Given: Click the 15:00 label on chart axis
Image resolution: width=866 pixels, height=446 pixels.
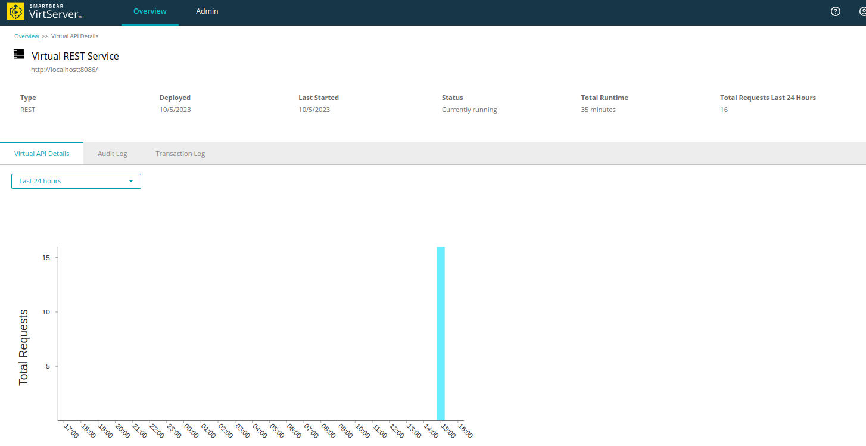Looking at the screenshot, I should coord(447,431).
